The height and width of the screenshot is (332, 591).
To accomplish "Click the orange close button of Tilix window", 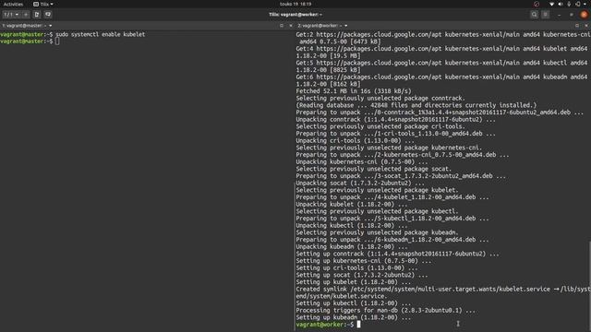I will click(584, 15).
